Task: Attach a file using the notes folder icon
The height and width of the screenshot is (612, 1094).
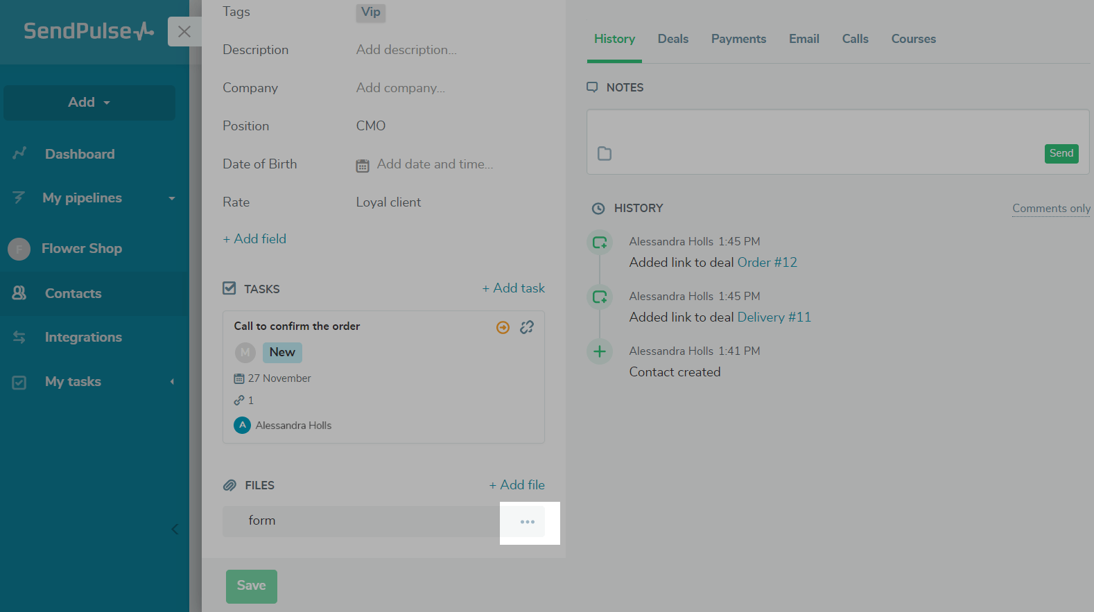Action: [605, 154]
